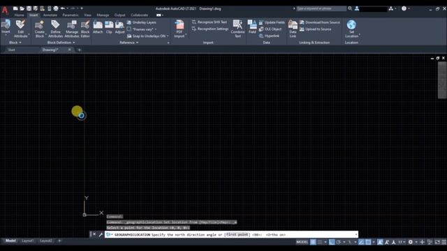Expand the Block panel
447x251 pixels.
click(15, 43)
